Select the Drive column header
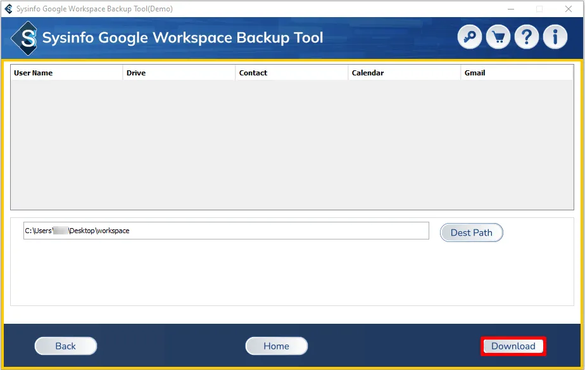This screenshot has height=370, width=585. pyautogui.click(x=179, y=73)
